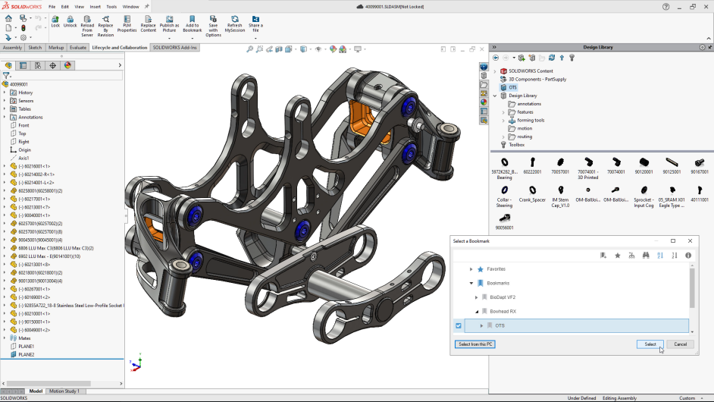Click Reload From Server icon
714x402 pixels.
click(x=87, y=19)
